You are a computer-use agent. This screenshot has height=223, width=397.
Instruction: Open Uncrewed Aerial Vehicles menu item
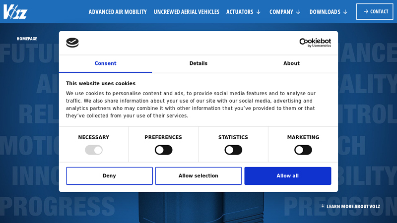pos(187,12)
